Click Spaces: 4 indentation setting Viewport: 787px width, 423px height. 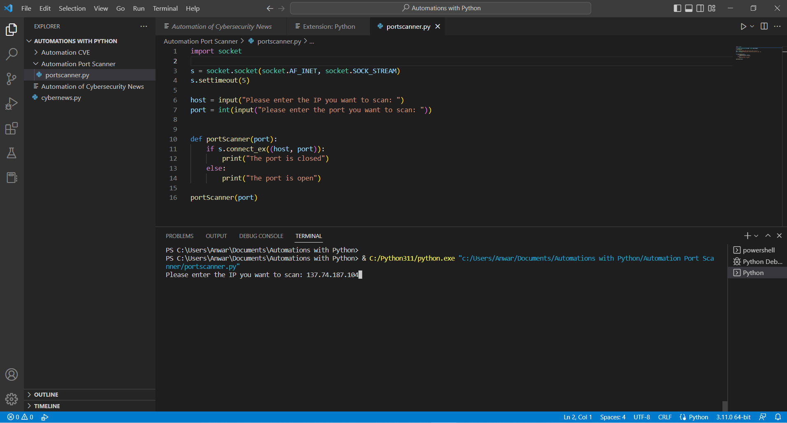point(613,417)
